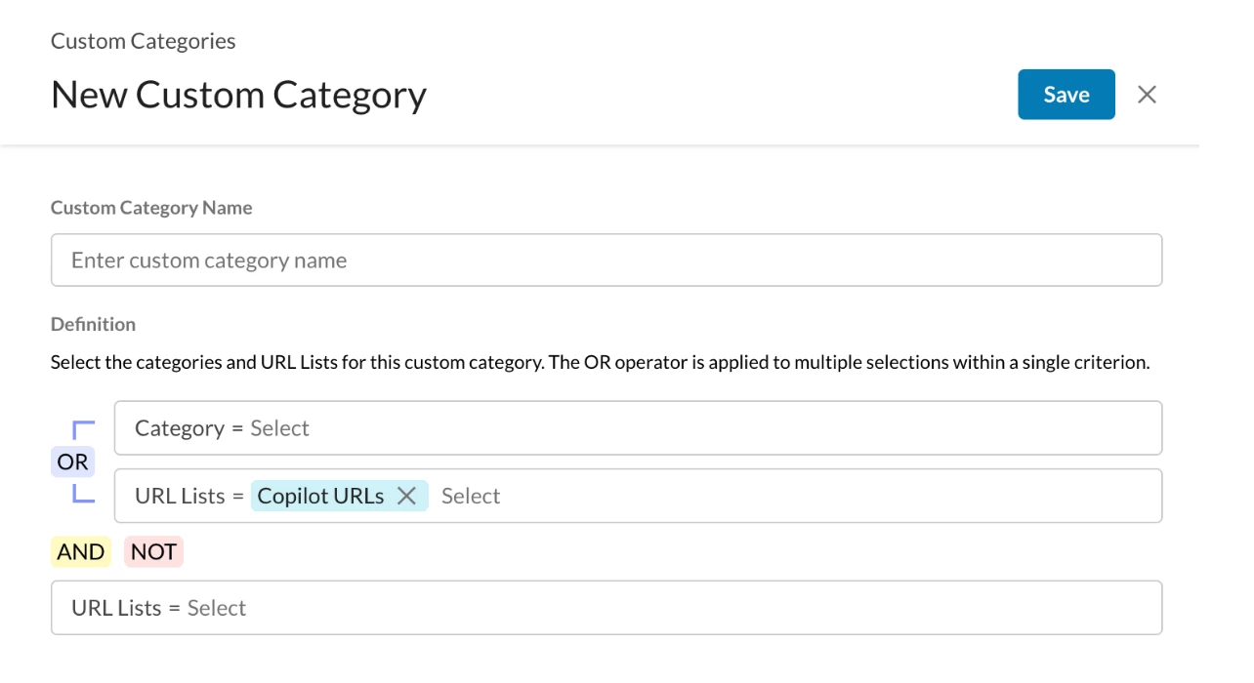Click "URL Lists =" label beside Copilot URLs
Screen dimensions: 1254x683
point(188,496)
